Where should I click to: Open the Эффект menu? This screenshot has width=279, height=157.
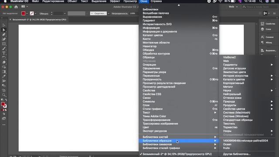click(115, 1)
